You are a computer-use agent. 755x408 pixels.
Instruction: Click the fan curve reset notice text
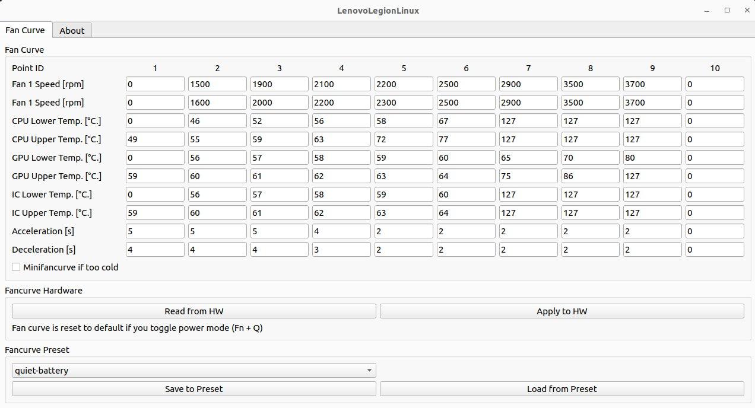pos(137,327)
